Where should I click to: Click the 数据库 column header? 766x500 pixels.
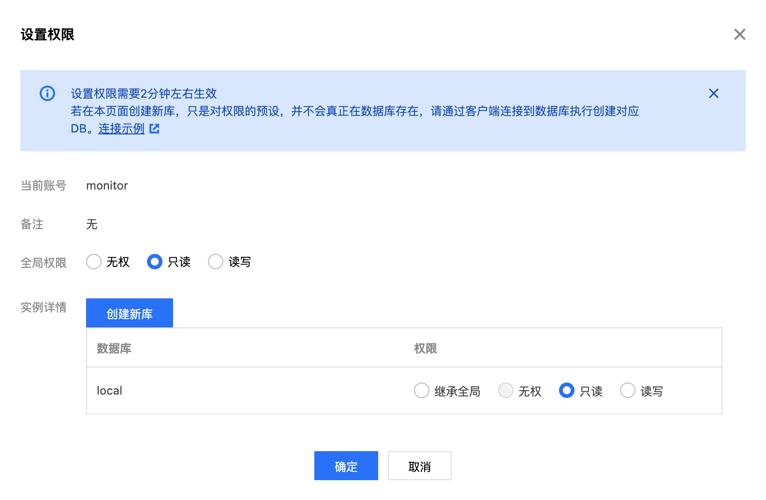[114, 348]
